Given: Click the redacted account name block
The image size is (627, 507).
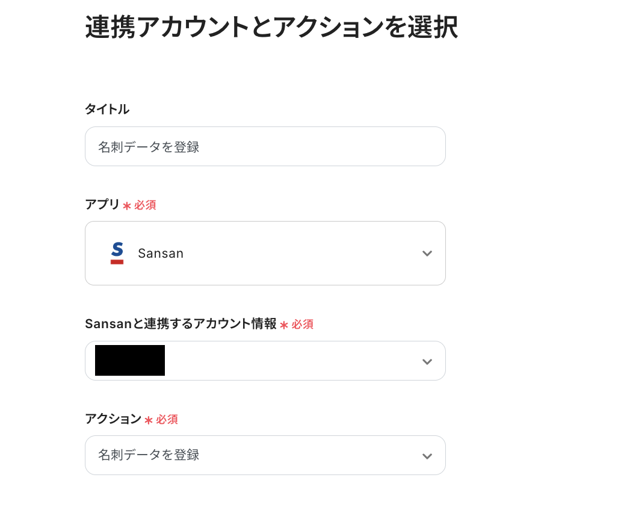Looking at the screenshot, I should 130,361.
